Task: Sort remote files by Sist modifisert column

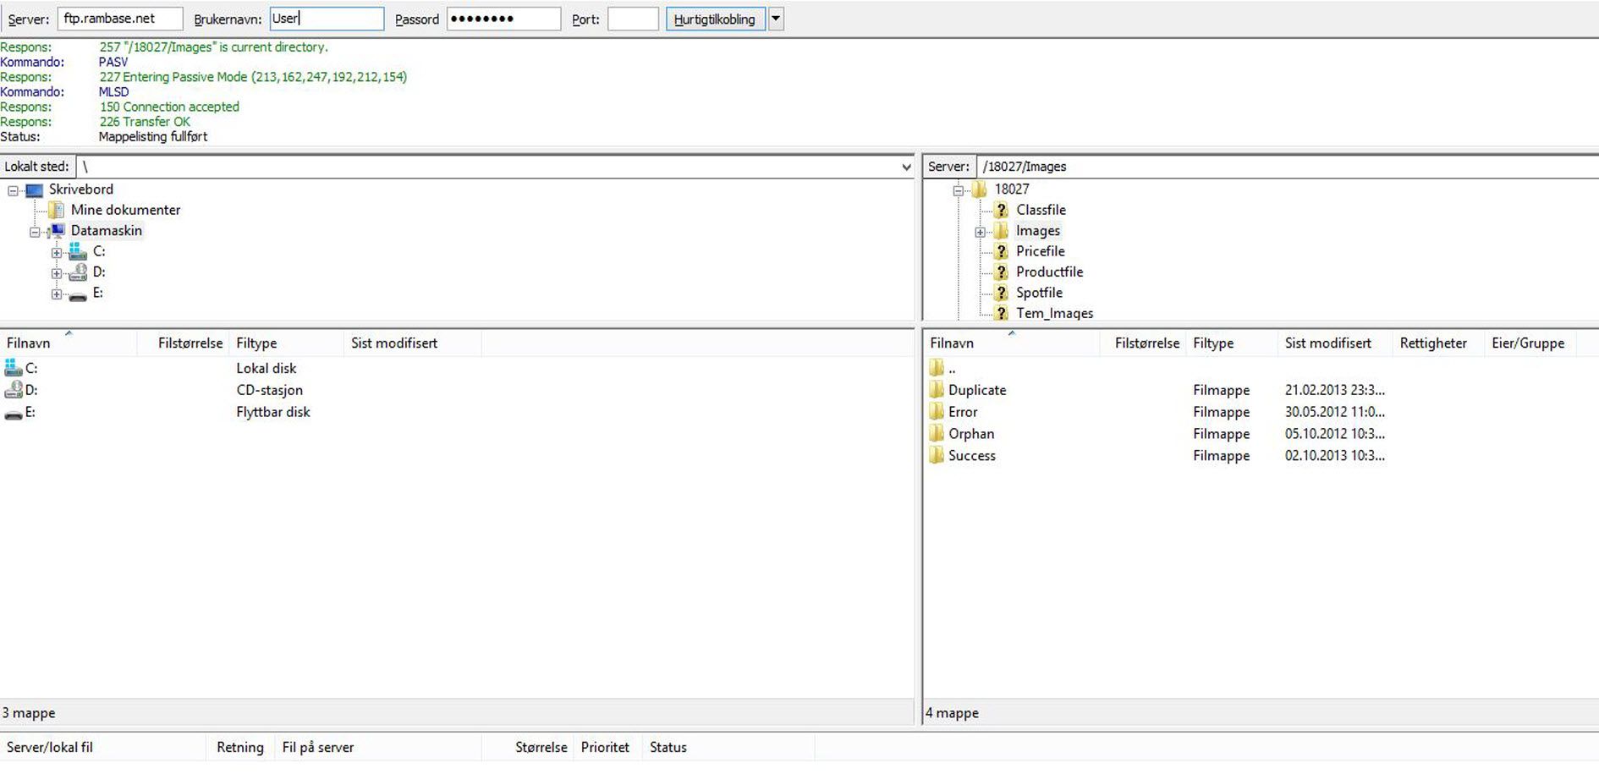Action: pos(1327,343)
